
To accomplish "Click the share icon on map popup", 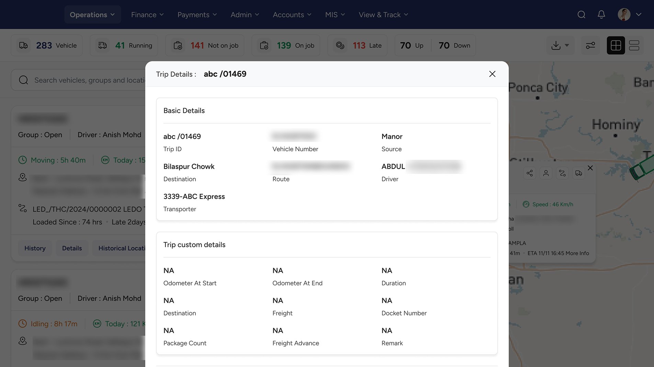I will click(x=530, y=173).
